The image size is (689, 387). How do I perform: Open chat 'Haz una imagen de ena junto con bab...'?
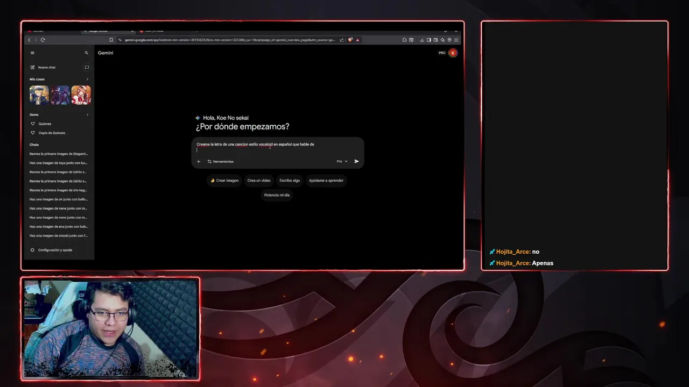tap(59, 227)
